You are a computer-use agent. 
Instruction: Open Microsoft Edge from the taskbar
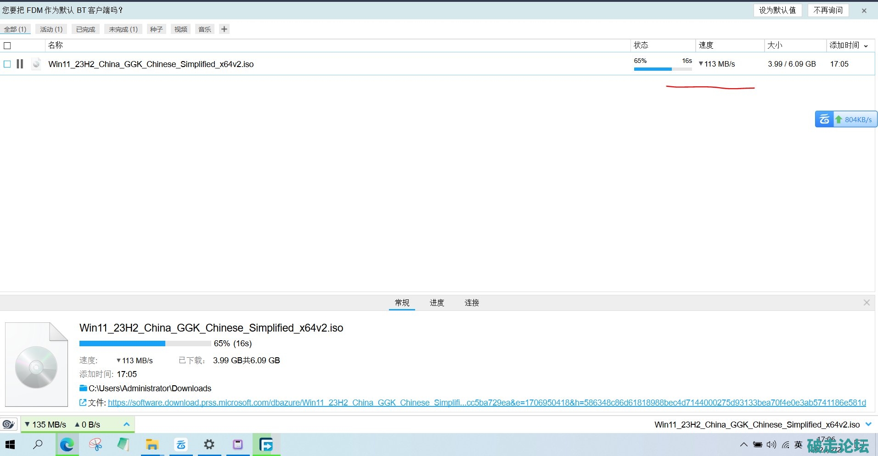[x=67, y=445]
